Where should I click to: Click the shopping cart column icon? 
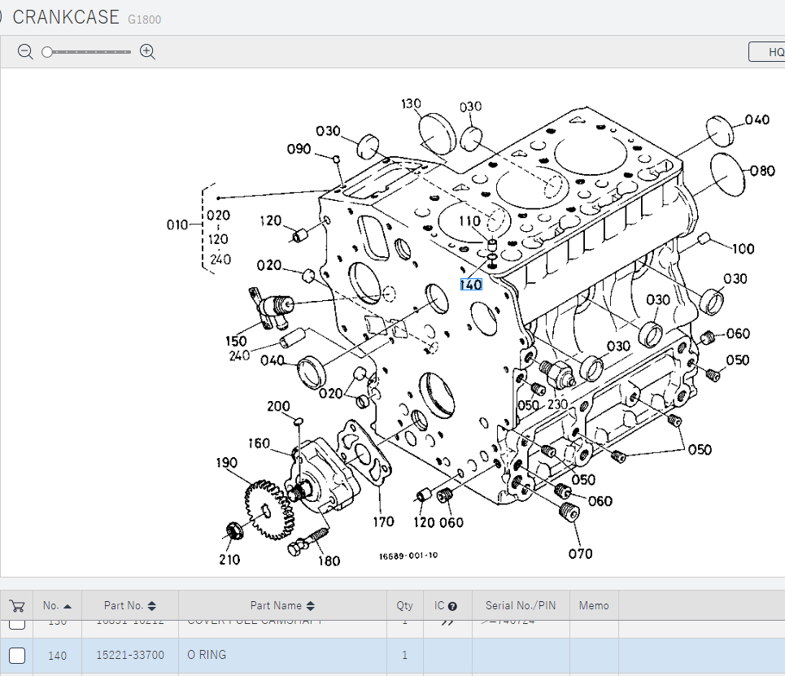(x=17, y=606)
